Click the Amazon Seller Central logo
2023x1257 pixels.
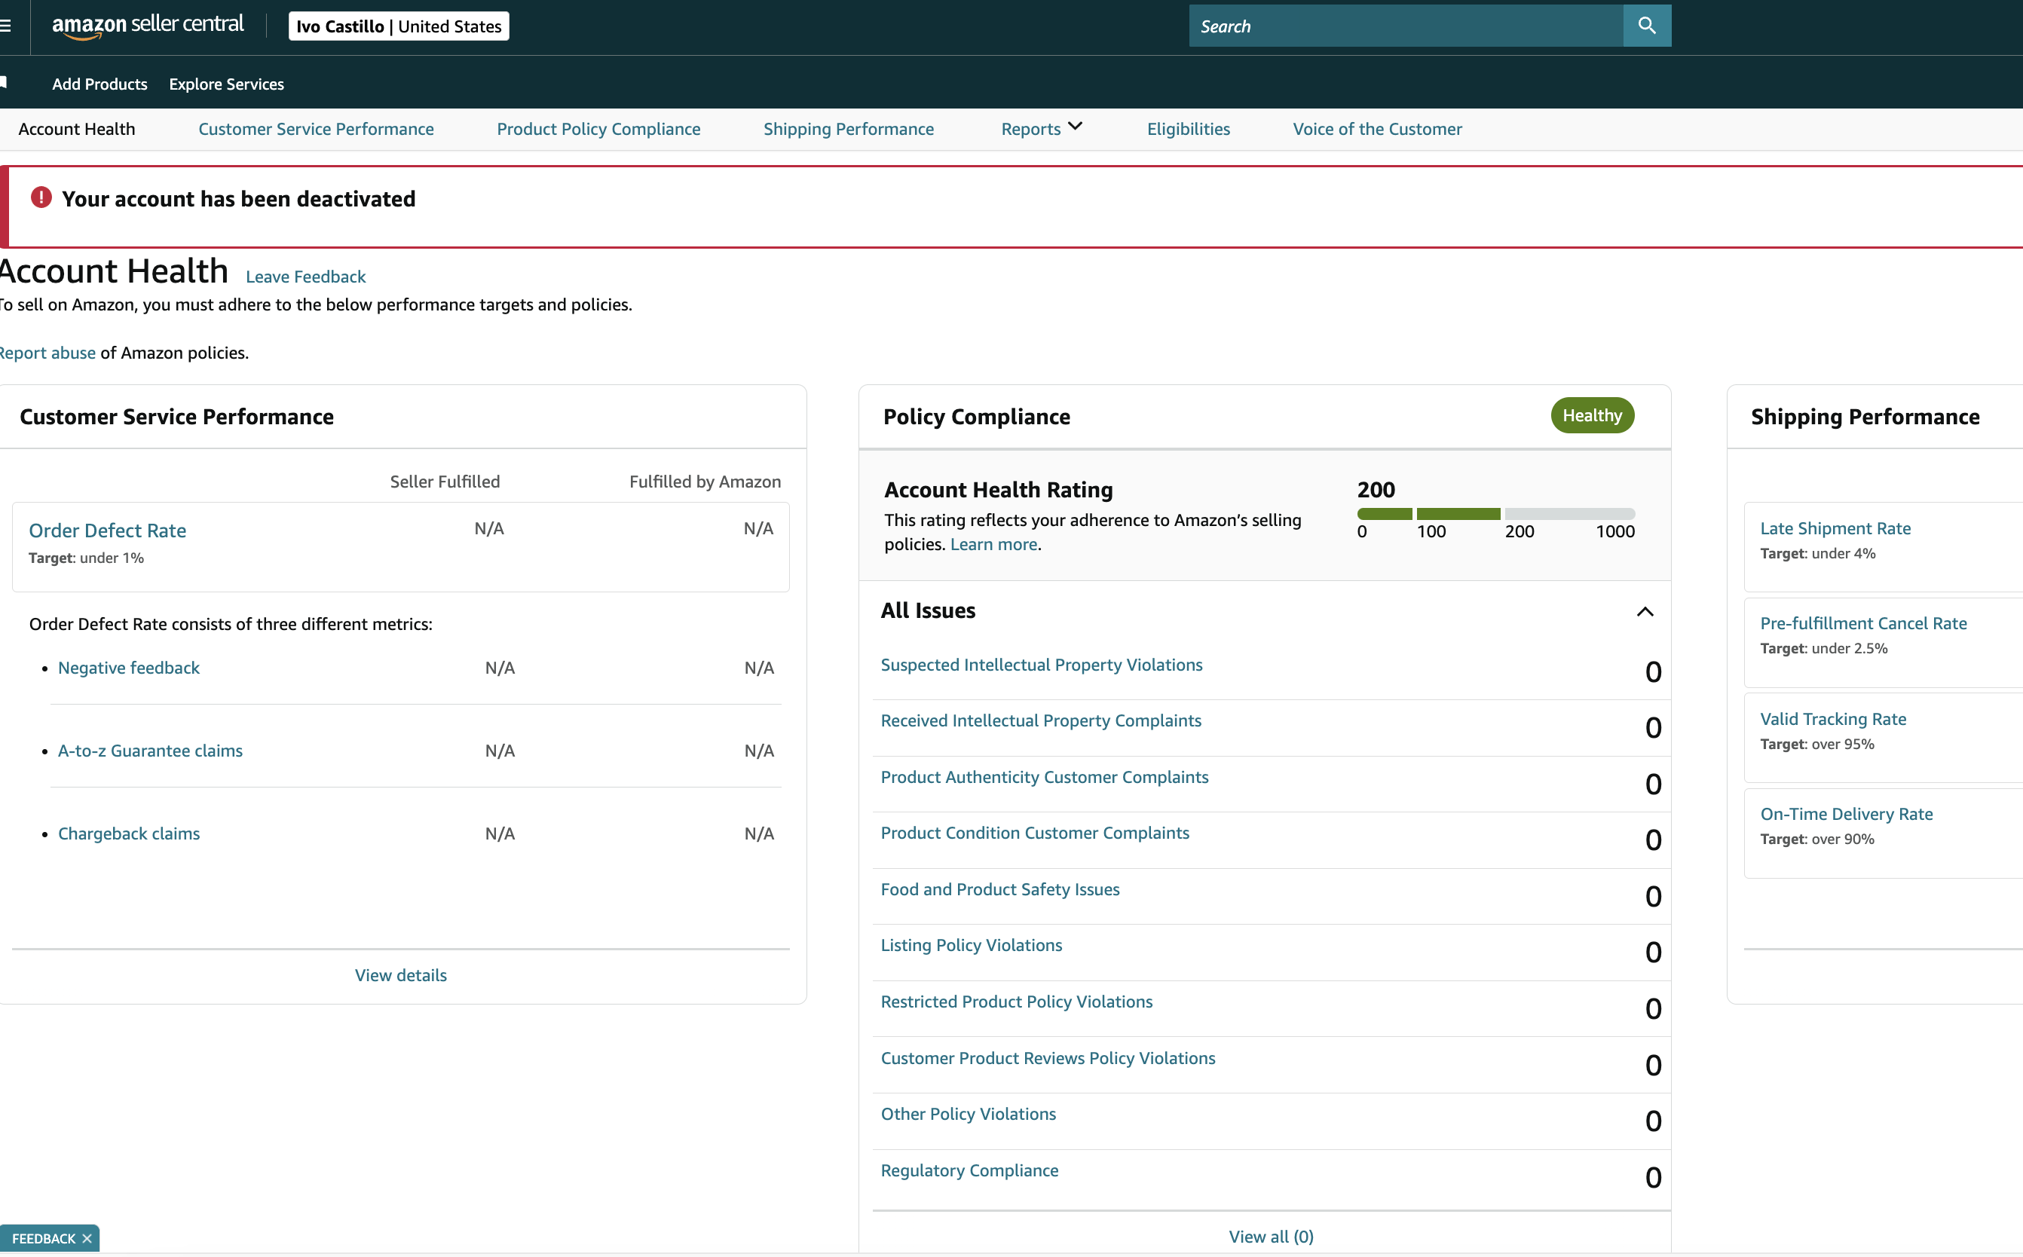148,26
